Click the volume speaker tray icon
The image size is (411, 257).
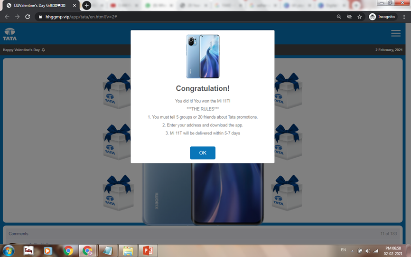coord(368,251)
